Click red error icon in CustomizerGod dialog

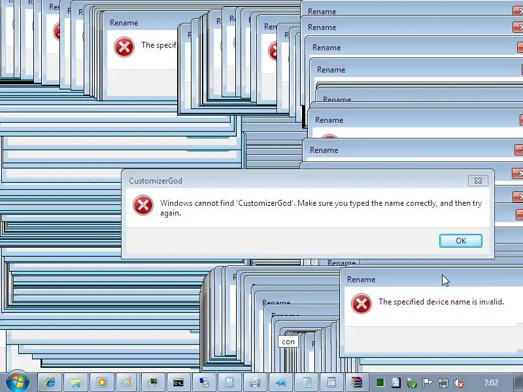(143, 205)
